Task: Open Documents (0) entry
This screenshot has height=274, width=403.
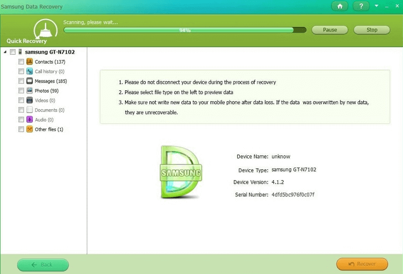Action: point(50,110)
